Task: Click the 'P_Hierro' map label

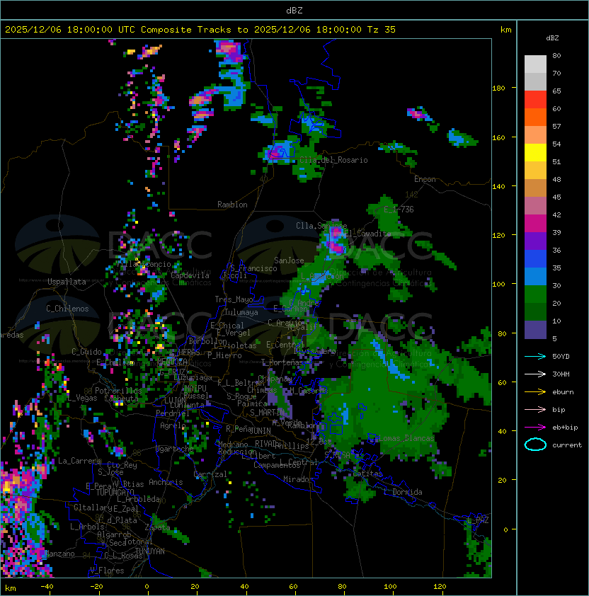Action: click(x=224, y=355)
